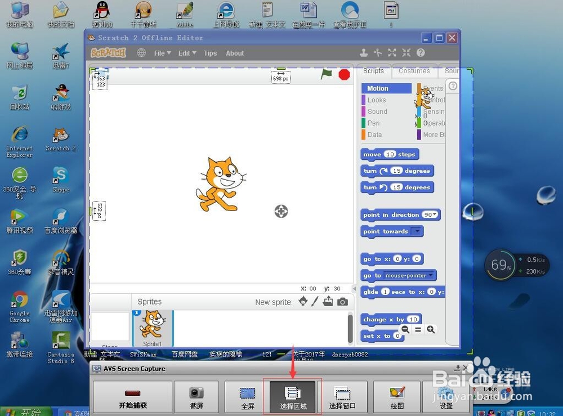Viewport: 563px width, 416px height.
Task: Click the select window button in AVS
Action: coord(342,397)
